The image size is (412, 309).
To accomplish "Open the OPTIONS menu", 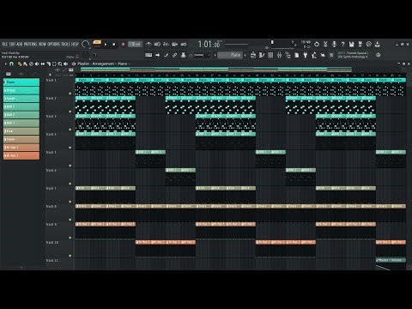I will tap(53, 44).
